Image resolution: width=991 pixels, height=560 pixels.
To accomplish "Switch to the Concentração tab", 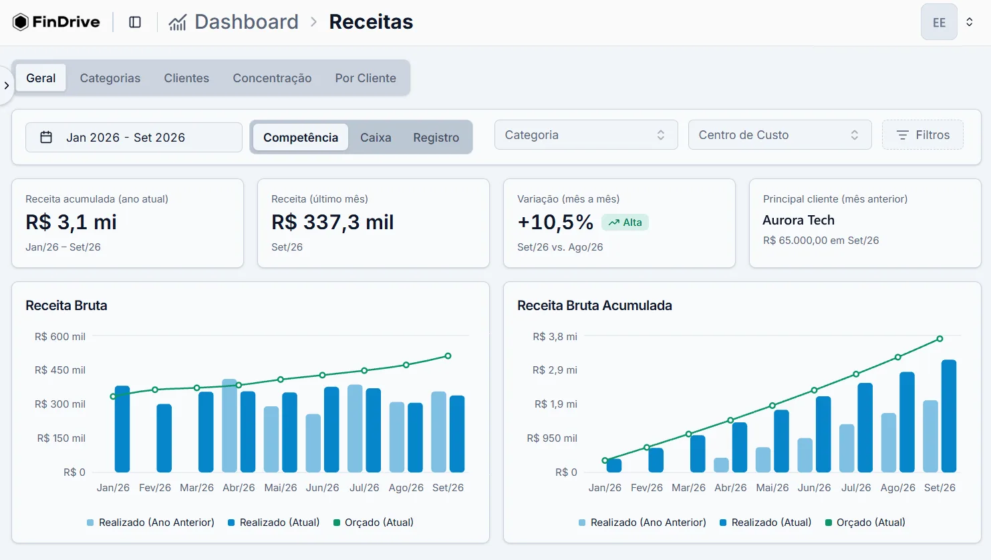I will 272,78.
